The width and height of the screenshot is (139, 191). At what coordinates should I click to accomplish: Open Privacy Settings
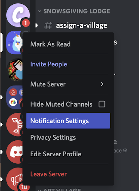point(68,137)
